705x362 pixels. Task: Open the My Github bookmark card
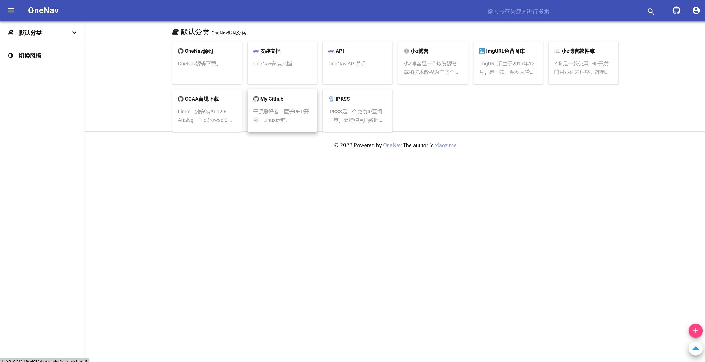click(282, 111)
